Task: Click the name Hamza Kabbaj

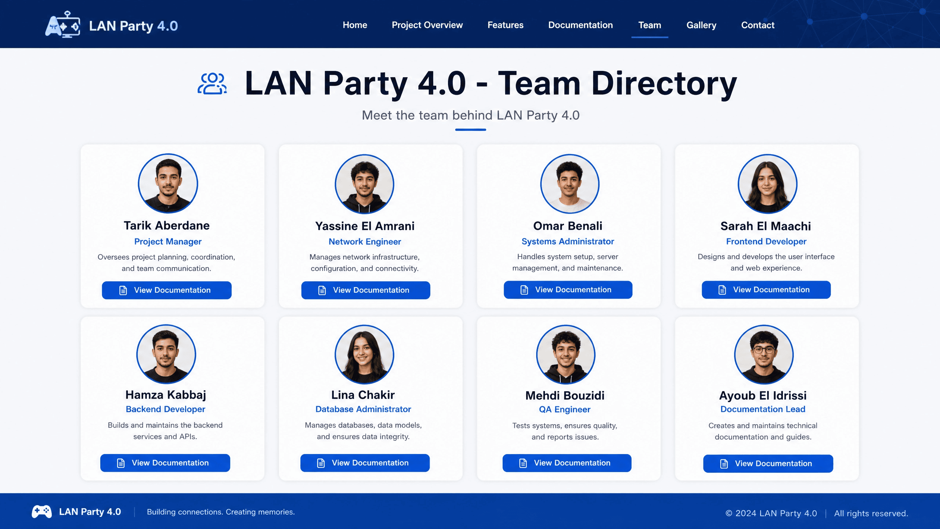Action: (x=166, y=395)
